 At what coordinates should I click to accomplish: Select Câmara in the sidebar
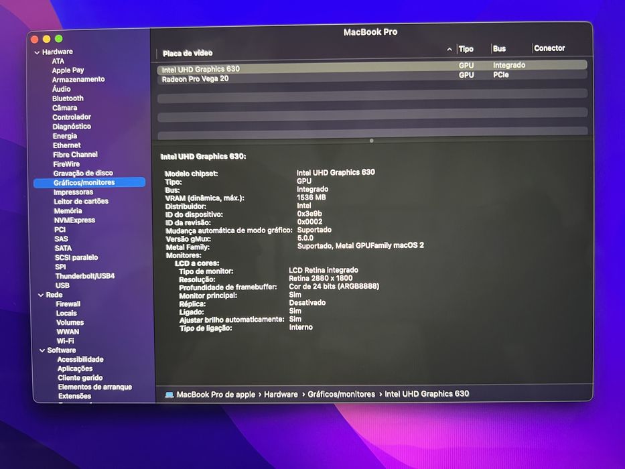click(64, 108)
